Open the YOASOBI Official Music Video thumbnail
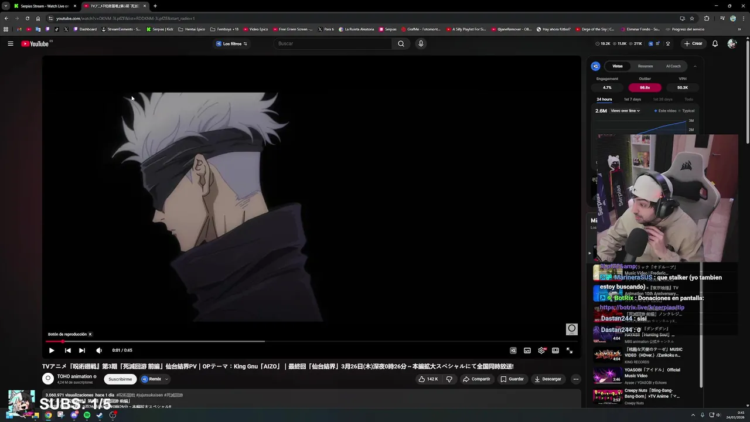 (x=606, y=375)
